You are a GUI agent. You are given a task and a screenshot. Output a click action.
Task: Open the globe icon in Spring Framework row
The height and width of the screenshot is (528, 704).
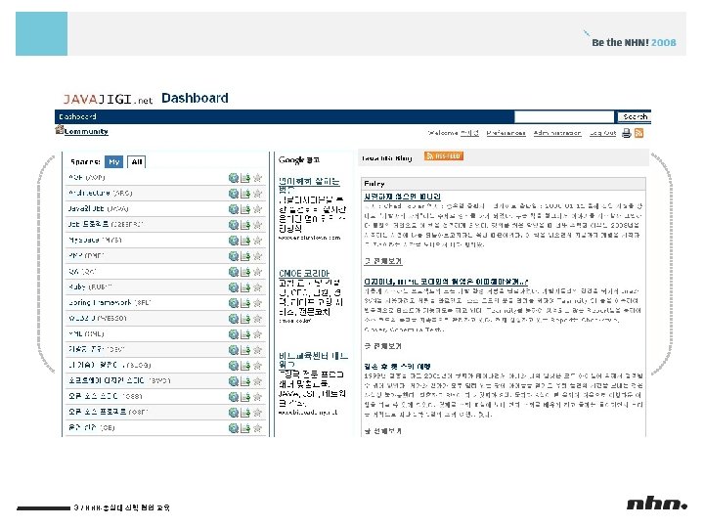tap(234, 303)
